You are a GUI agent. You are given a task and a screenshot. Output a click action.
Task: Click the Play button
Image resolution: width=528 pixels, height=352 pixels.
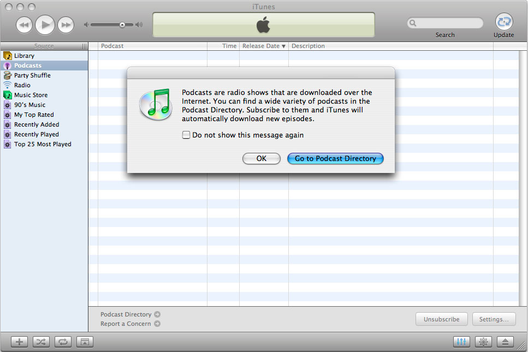click(x=45, y=25)
